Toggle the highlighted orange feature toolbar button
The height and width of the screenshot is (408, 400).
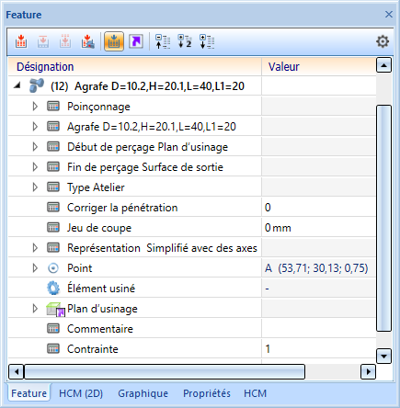(114, 41)
